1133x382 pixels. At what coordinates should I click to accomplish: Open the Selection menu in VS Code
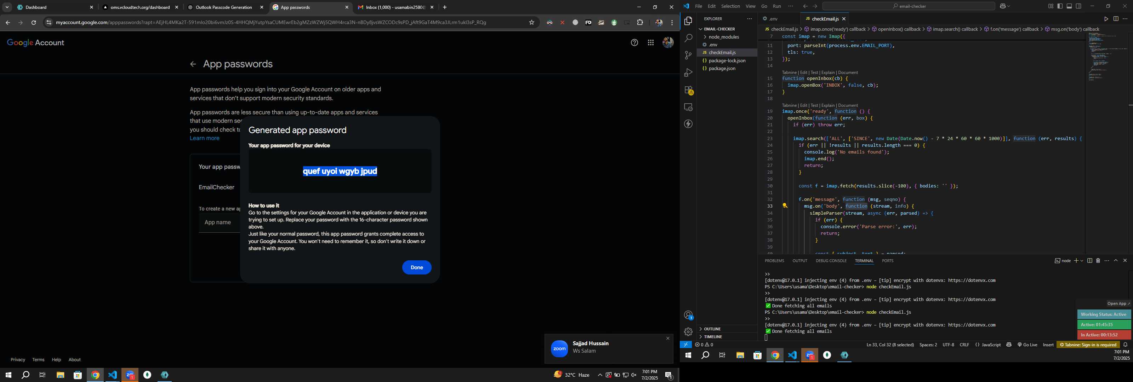pyautogui.click(x=730, y=6)
